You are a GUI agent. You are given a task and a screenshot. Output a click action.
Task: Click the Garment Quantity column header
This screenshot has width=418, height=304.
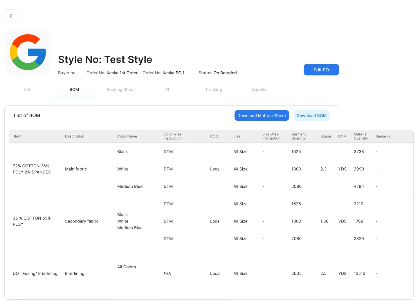[x=298, y=136]
